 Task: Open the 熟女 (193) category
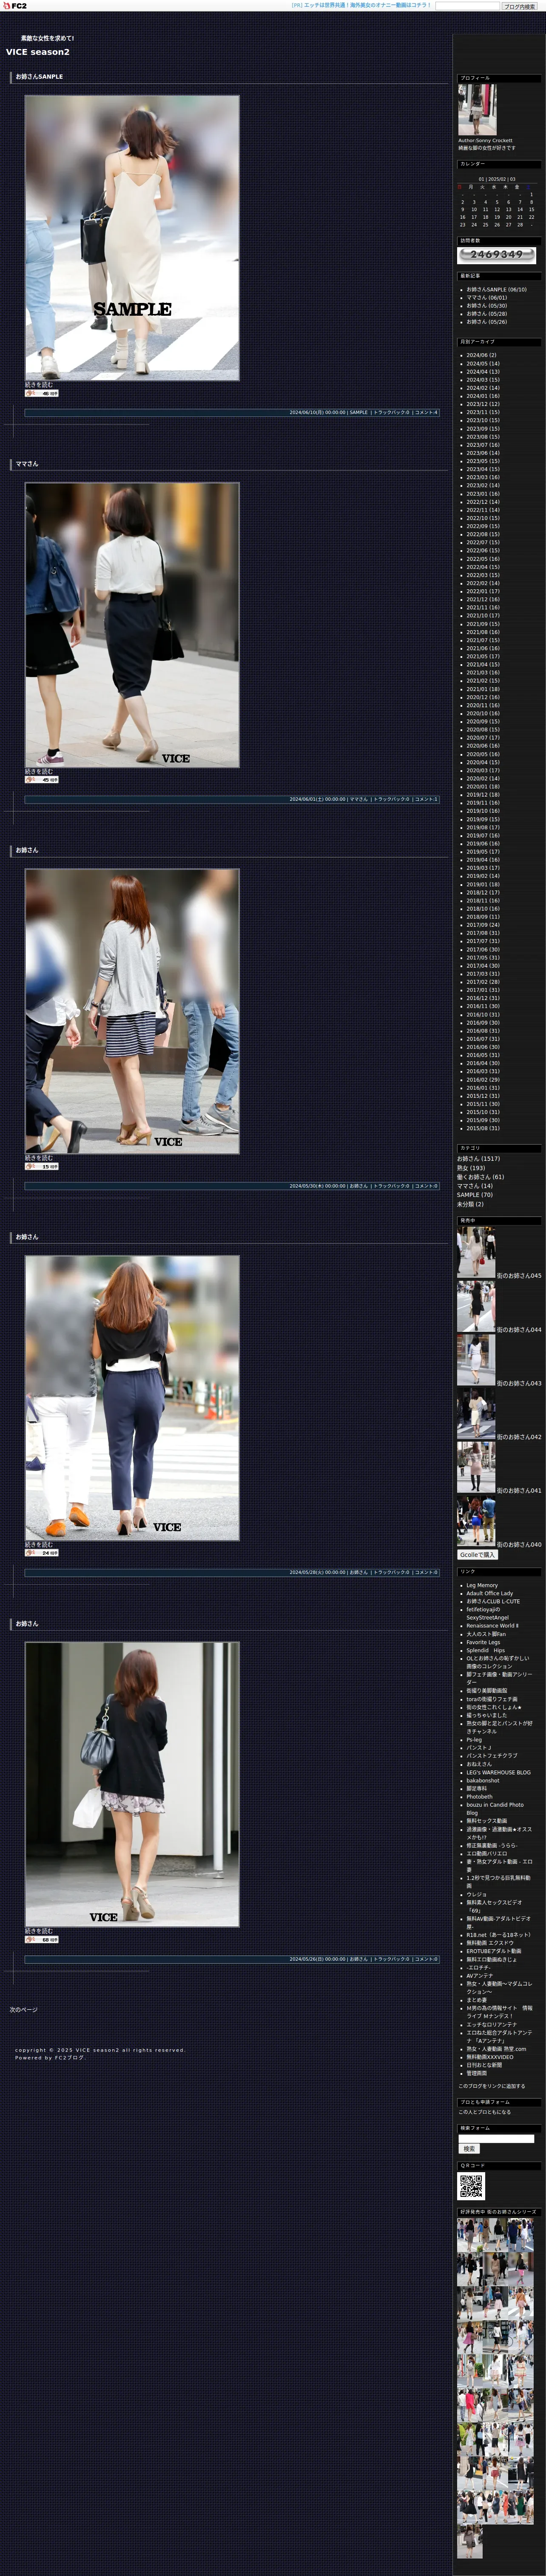point(471,1167)
